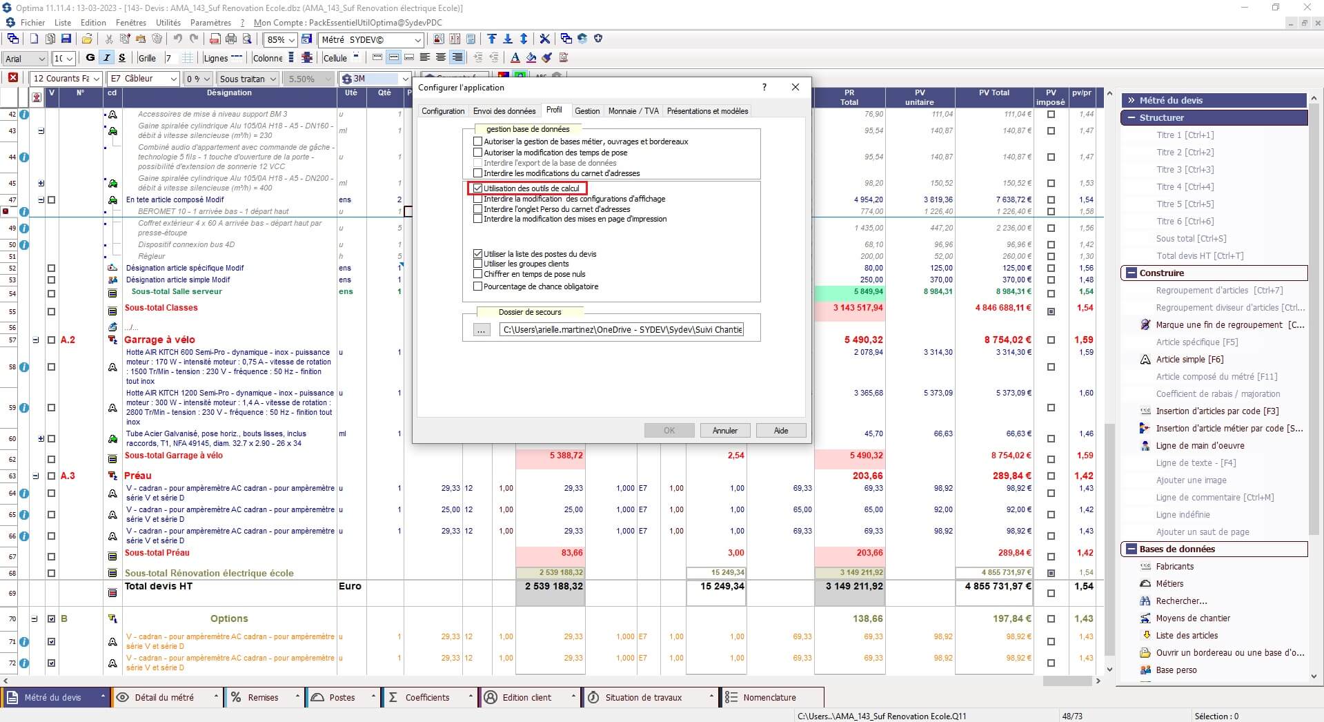Open the E7 Câbleur dropdown
This screenshot has height=722, width=1324.
pyautogui.click(x=173, y=79)
